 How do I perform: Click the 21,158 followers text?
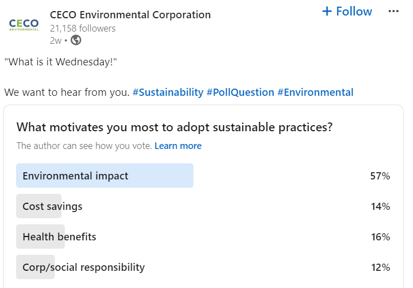click(x=83, y=28)
